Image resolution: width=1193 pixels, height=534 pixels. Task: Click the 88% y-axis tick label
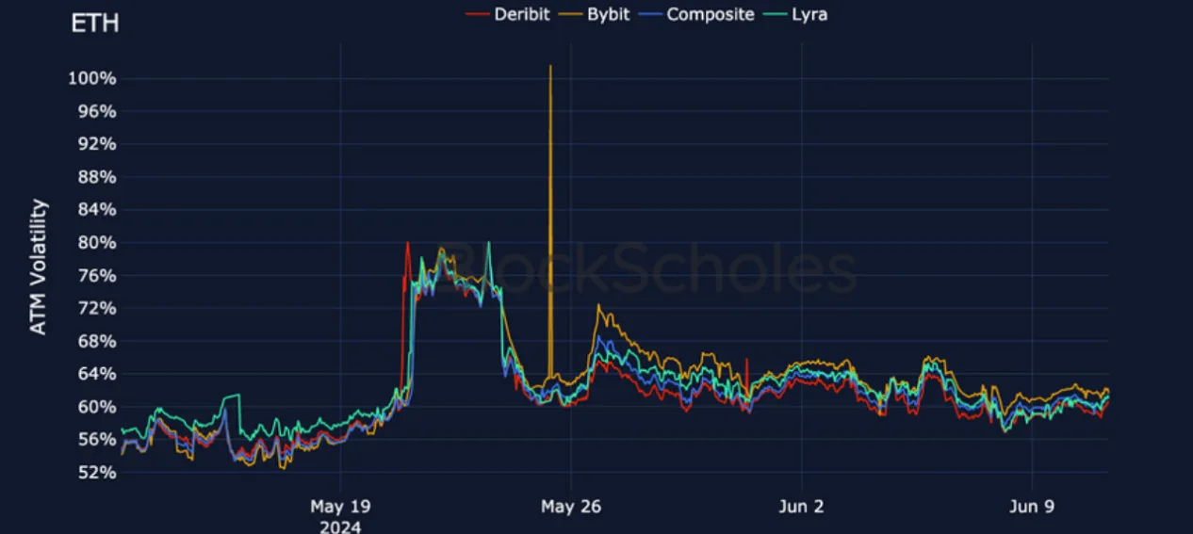(x=96, y=177)
